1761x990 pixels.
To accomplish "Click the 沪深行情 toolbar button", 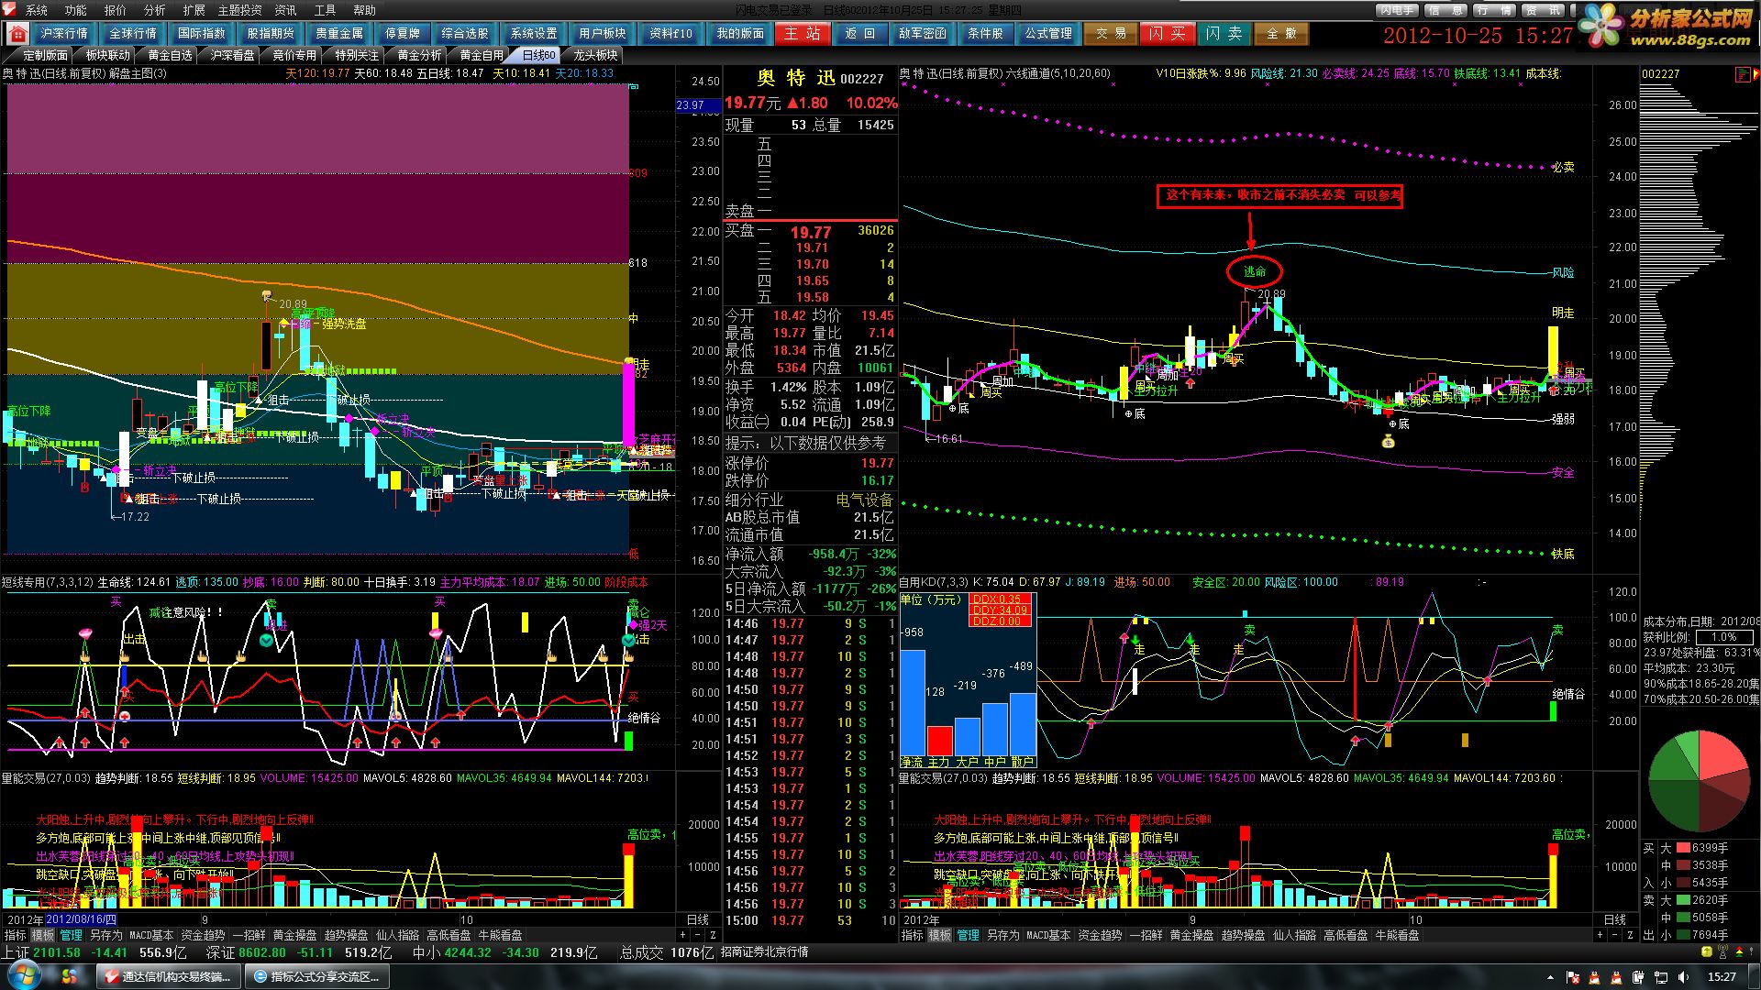I will (x=64, y=34).
